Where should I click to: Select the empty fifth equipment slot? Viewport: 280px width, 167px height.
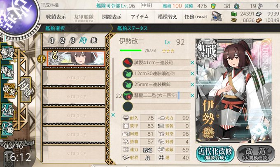pyautogui.click(x=156, y=107)
